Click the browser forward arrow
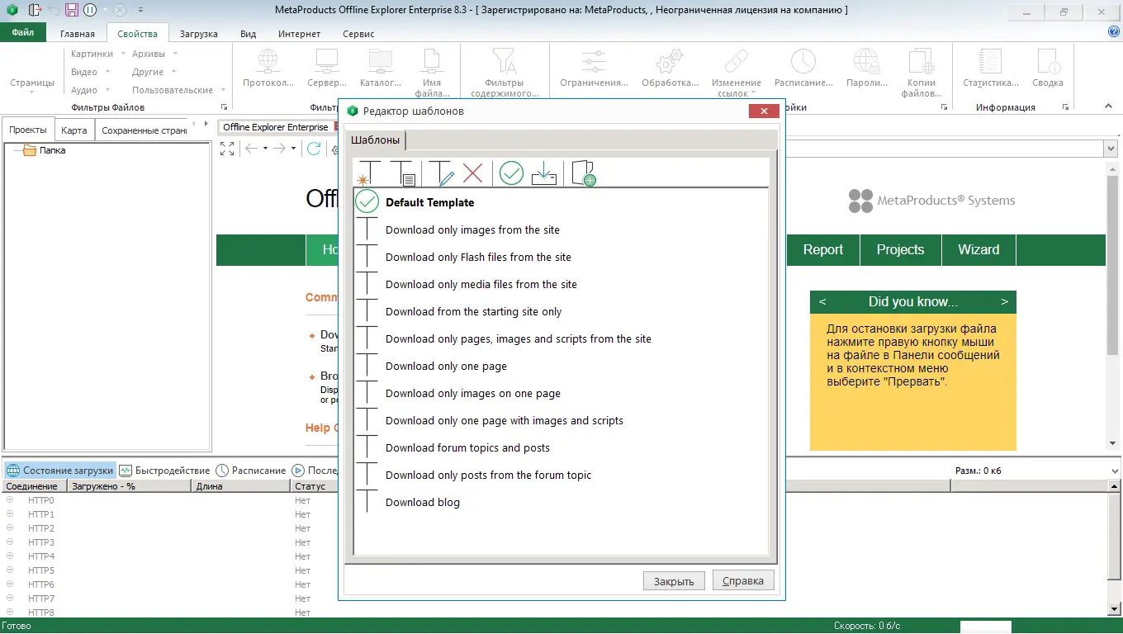Viewport: 1123px width, 634px height. tap(280, 149)
